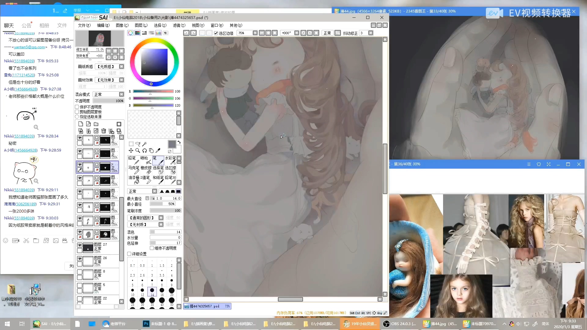
Task: Choose the 铅笔 pencil brush
Action: [x=134, y=160]
